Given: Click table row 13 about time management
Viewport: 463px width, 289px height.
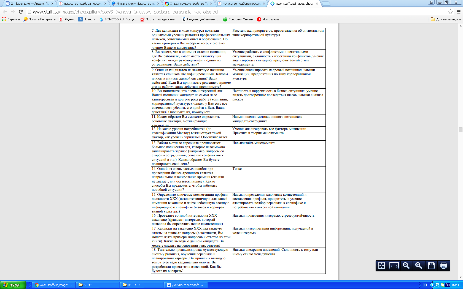Looking at the screenshot, I should pyautogui.click(x=238, y=153).
